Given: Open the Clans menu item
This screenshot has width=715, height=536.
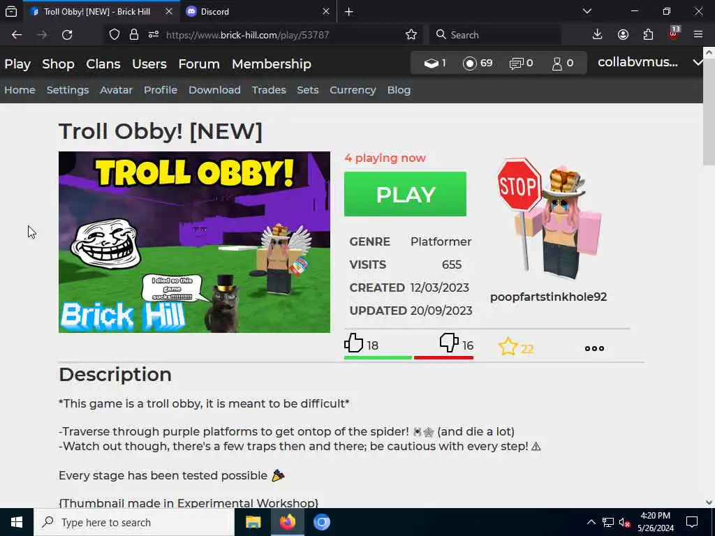Looking at the screenshot, I should (x=103, y=64).
